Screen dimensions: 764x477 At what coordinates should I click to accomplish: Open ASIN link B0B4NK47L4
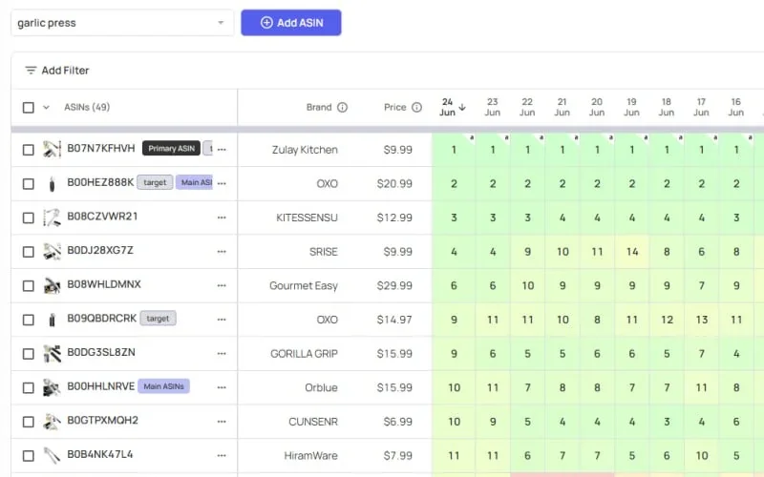click(x=100, y=454)
